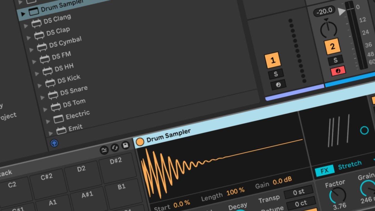Click the Drum Sampler folder icon
The width and height of the screenshot is (375, 211).
click(x=34, y=11)
